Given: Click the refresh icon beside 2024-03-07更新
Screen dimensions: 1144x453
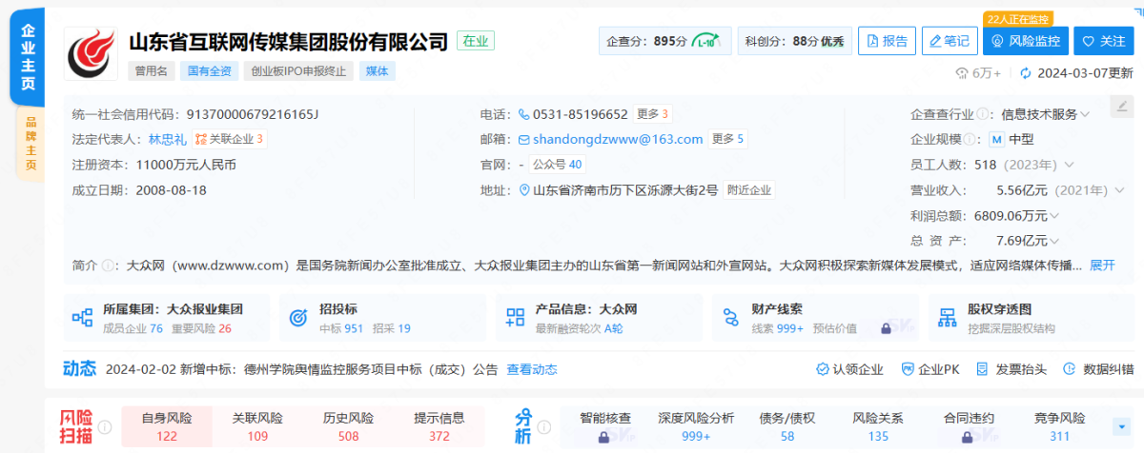Looking at the screenshot, I should tap(1026, 73).
